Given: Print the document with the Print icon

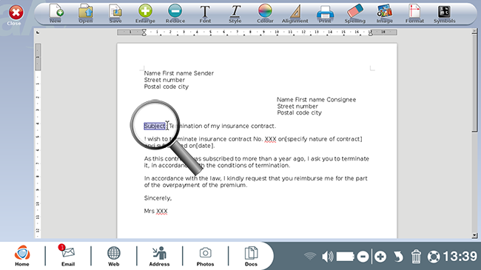Looking at the screenshot, I should pyautogui.click(x=325, y=13).
